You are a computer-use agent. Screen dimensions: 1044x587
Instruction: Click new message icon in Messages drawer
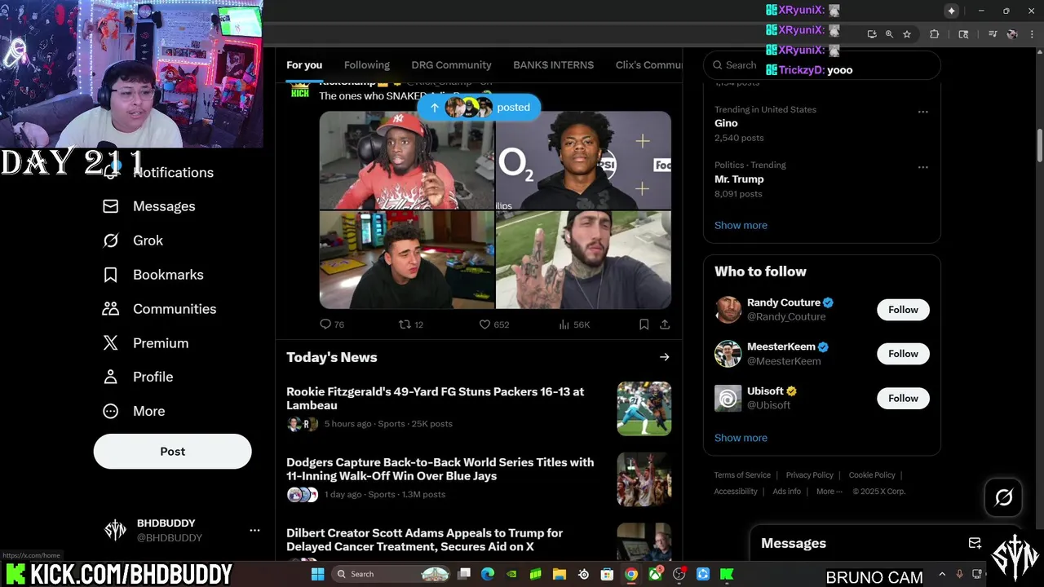point(975,543)
